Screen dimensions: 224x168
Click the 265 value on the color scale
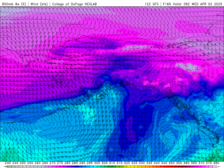(45, 163)
